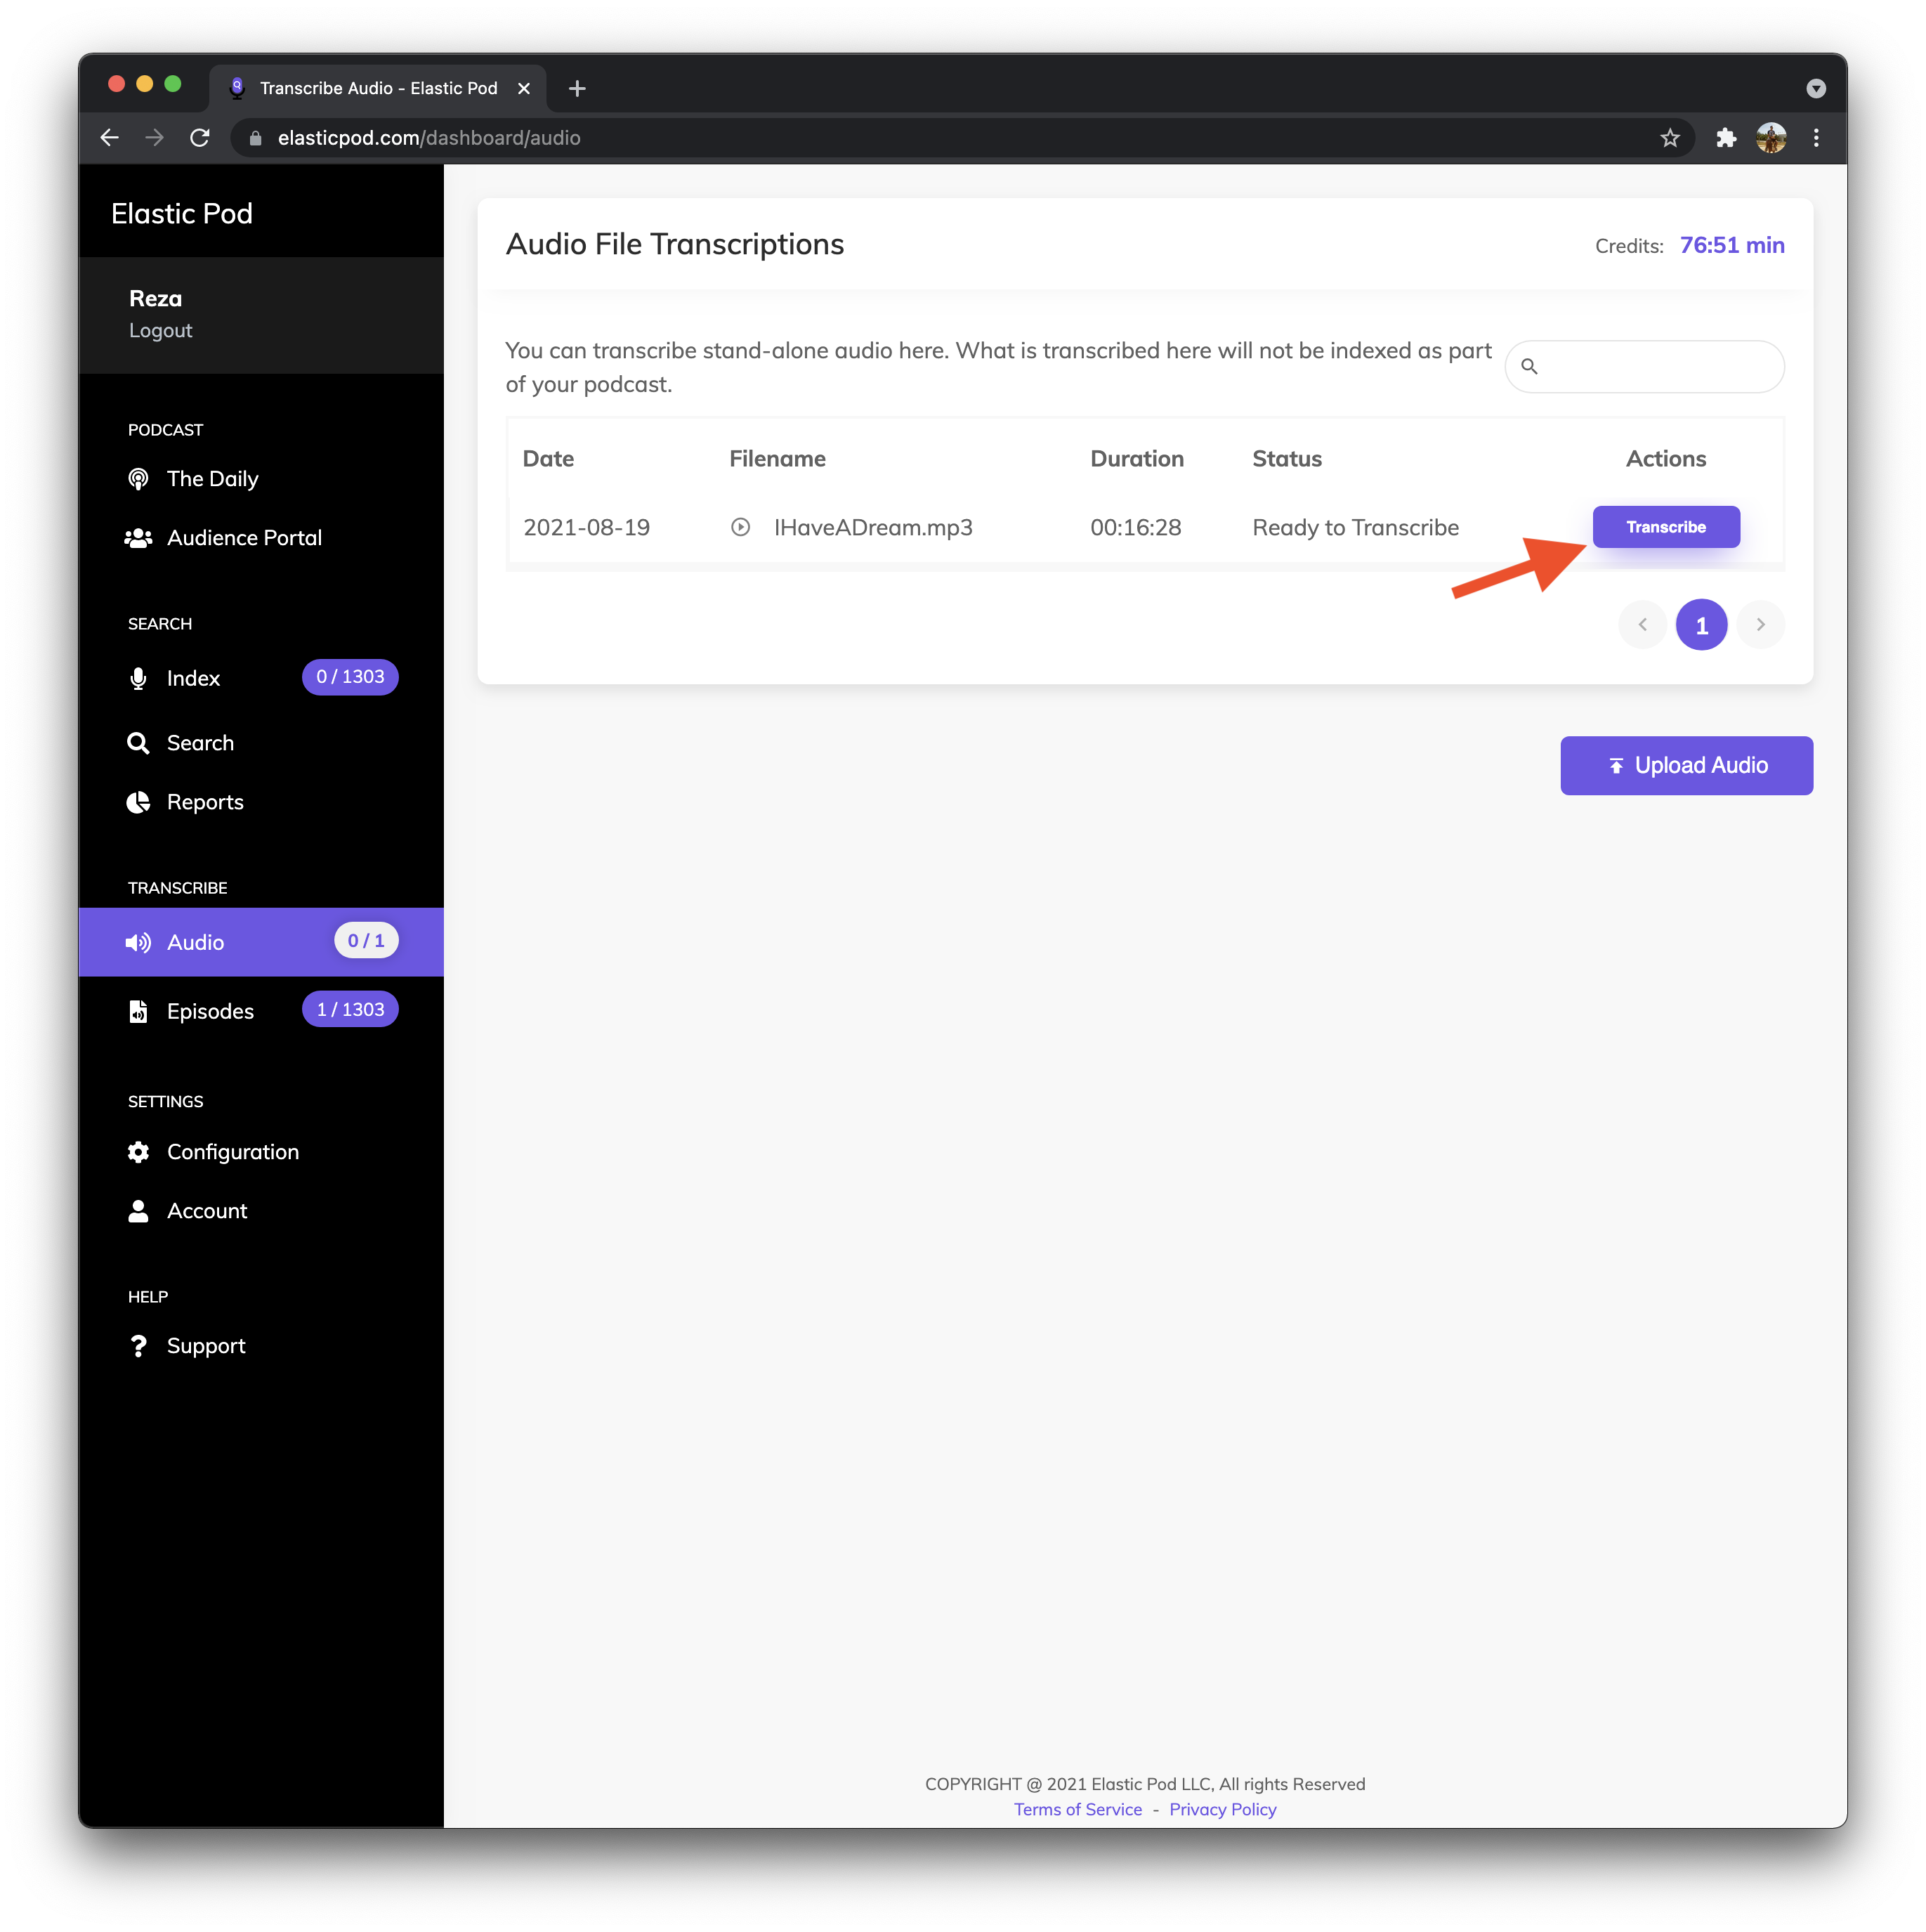The image size is (1926, 1932).
Task: Select the Transcribe Audio - Elastic Pod tab
Action: pos(378,88)
